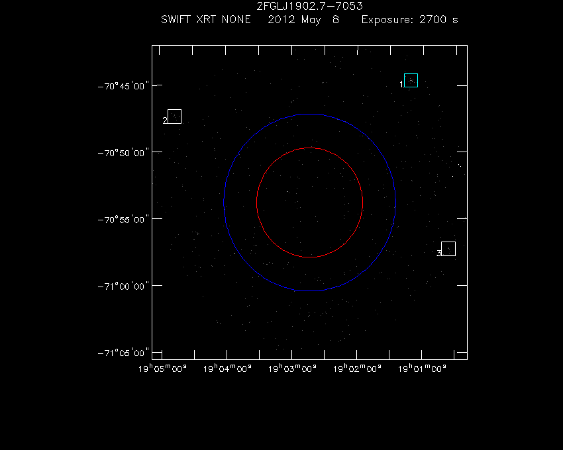Click the "SWIFT XRT NONE" label
This screenshot has width=563, height=450.
pyautogui.click(x=206, y=19)
